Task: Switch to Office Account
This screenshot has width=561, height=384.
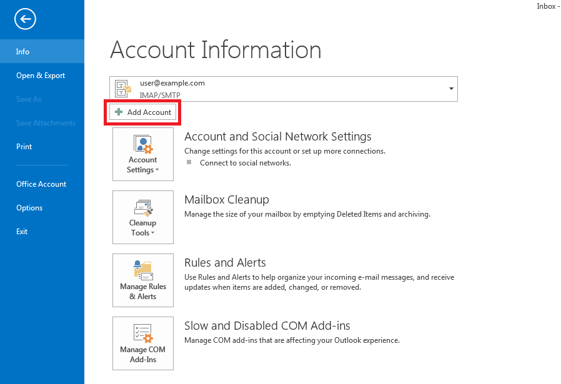Action: coord(41,184)
